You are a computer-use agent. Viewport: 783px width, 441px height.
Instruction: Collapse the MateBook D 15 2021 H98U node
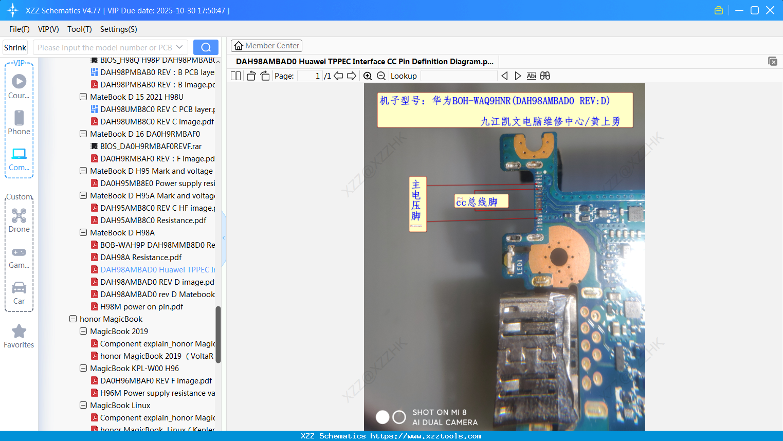tap(83, 97)
